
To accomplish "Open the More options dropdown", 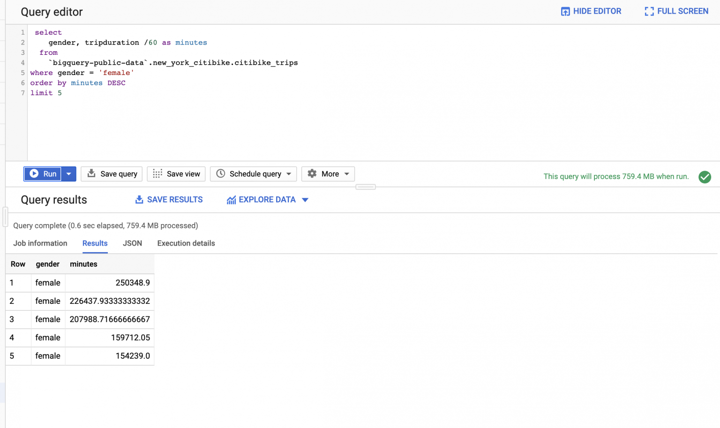I will [346, 174].
